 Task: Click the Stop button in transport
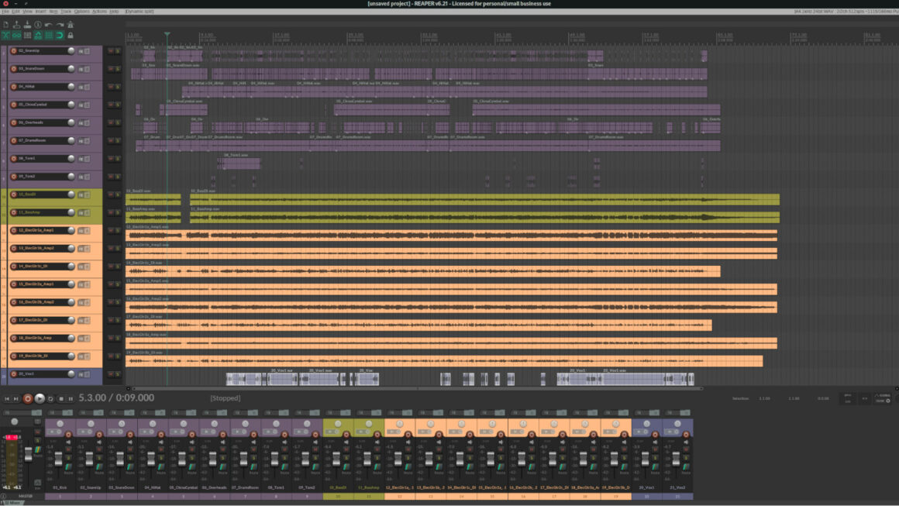[61, 398]
